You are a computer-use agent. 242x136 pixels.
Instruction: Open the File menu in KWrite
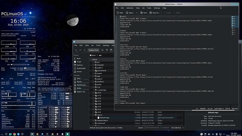pyautogui.click(x=117, y=8)
